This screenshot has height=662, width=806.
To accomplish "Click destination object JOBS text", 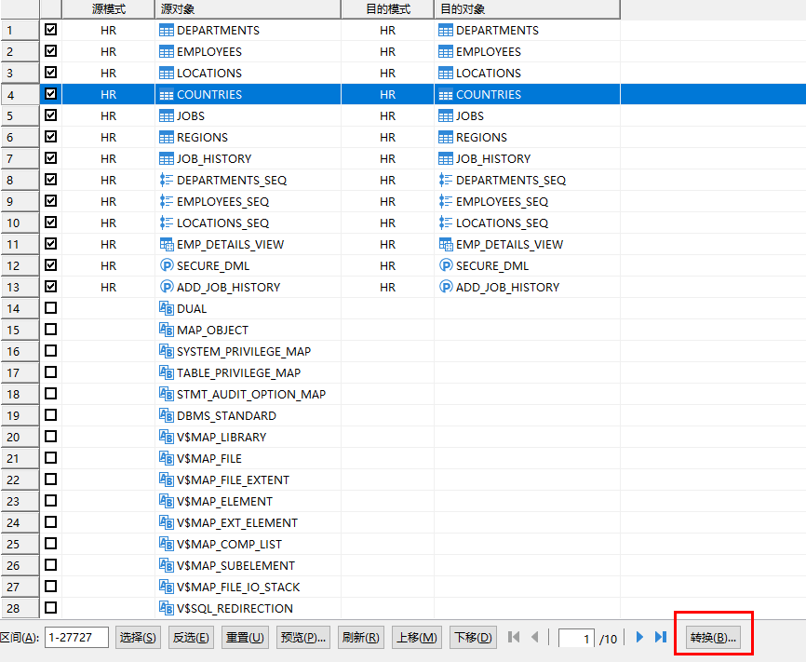I will click(x=470, y=116).
